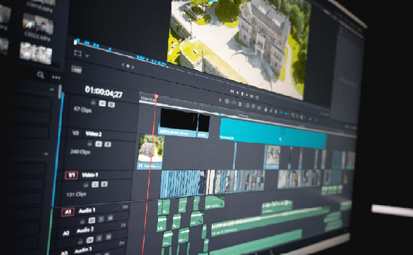Toggle the lock on Audio 1 track

[x=82, y=221]
